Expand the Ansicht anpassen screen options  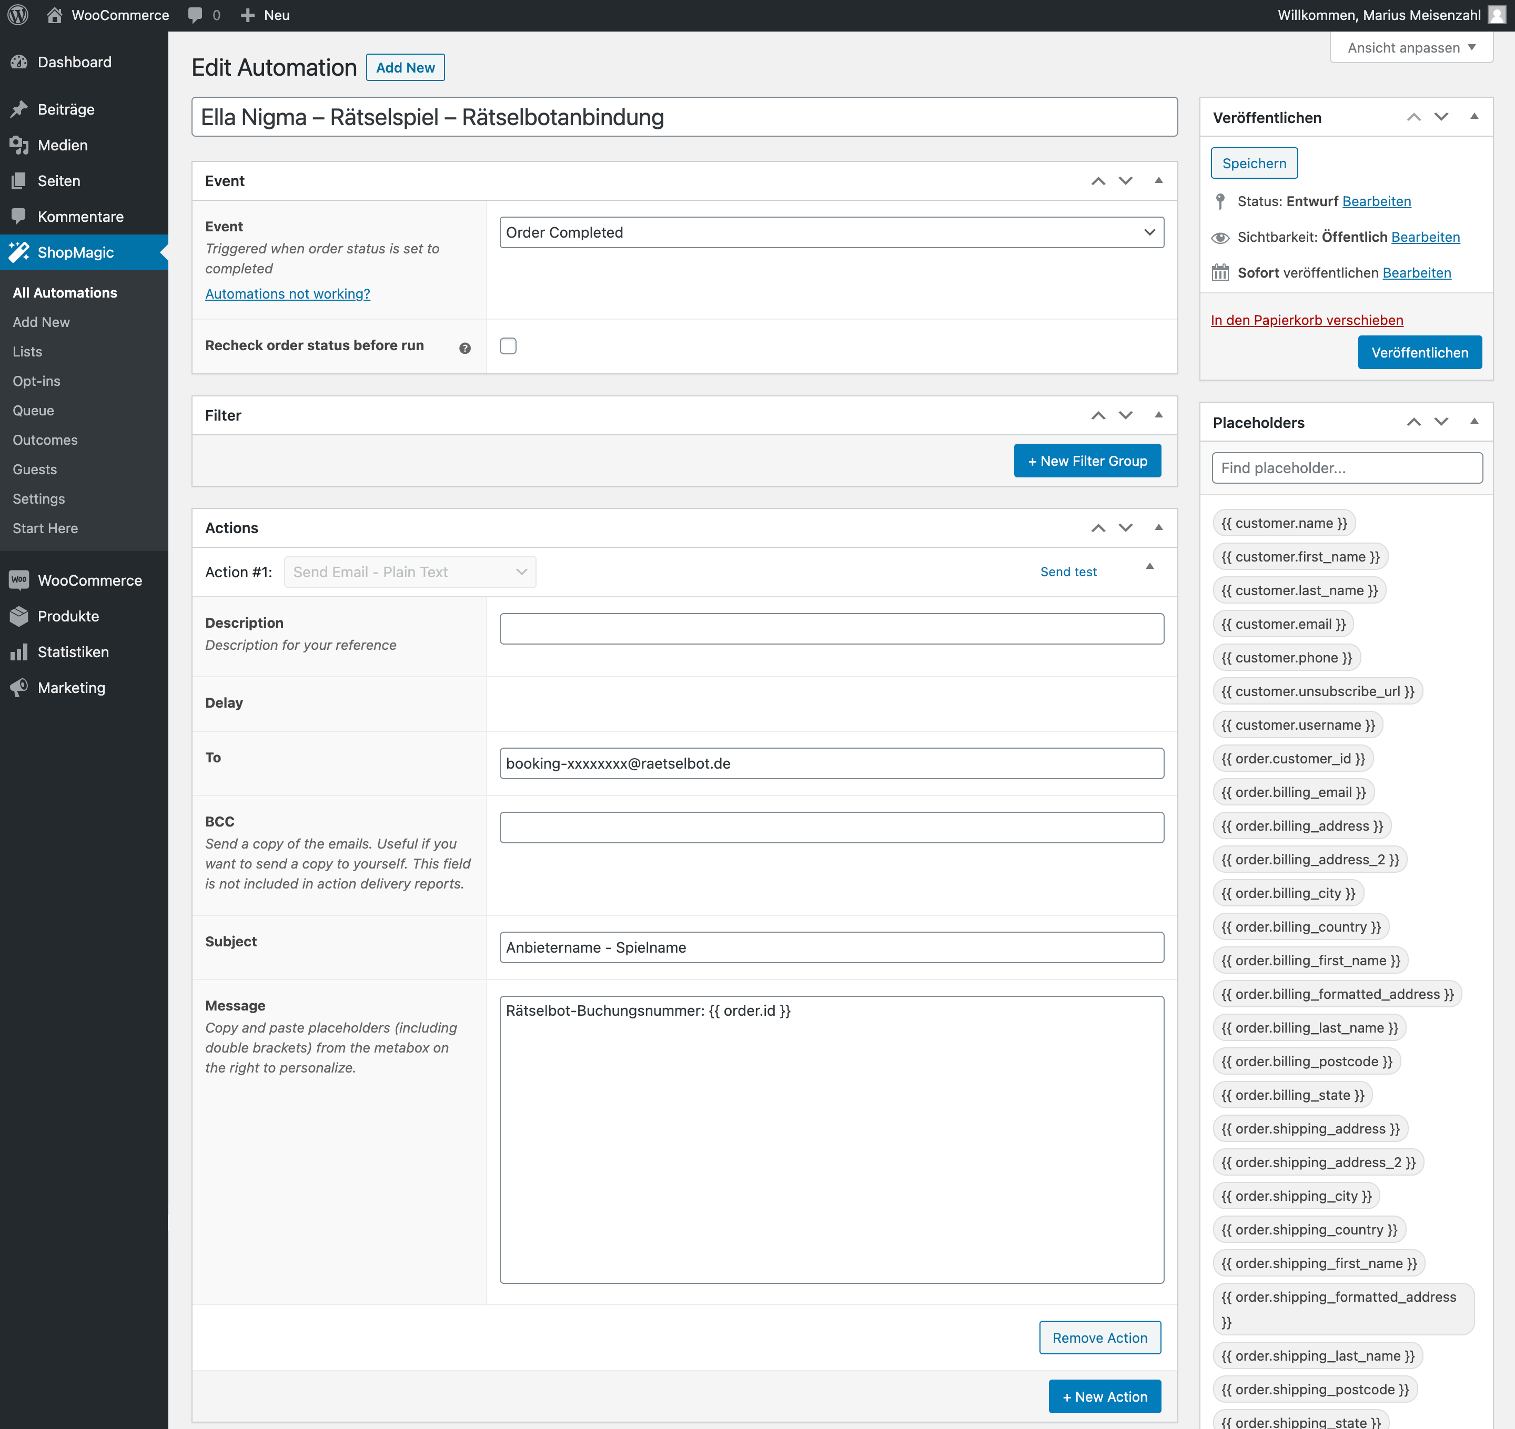pyautogui.click(x=1411, y=47)
